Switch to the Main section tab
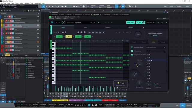Viewport: 192px width, 108px height. coord(85,27)
